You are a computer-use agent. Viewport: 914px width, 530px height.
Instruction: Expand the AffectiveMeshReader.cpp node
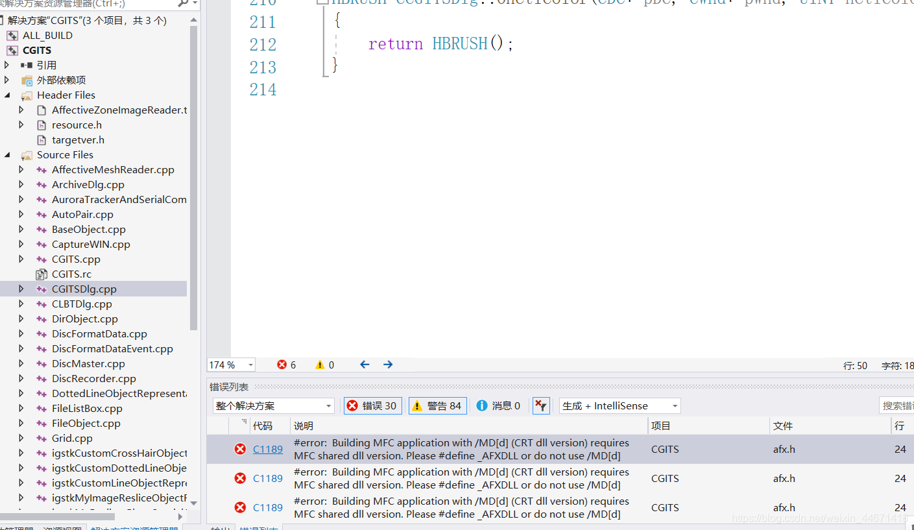21,169
